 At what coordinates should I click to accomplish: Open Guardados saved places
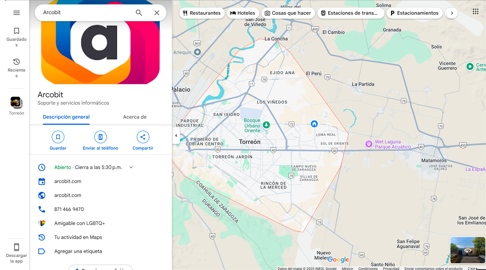[17, 37]
